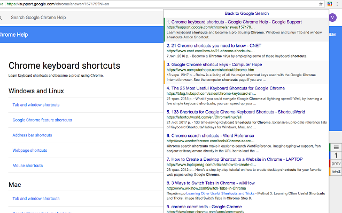This screenshot has height=213, width=342.
Task: Open result 2 about 21 Chrome shortcuts CNET
Action: pos(214,46)
